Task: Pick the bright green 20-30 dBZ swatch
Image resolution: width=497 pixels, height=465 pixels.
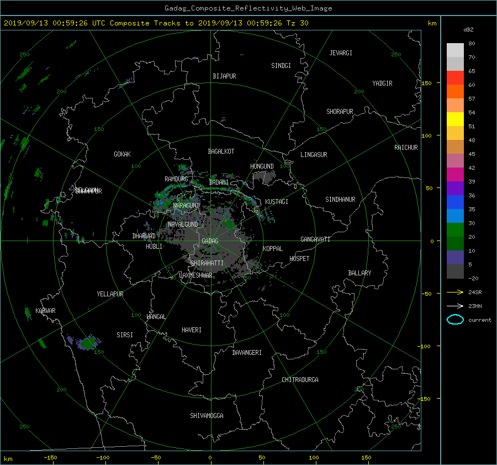Action: click(x=455, y=230)
